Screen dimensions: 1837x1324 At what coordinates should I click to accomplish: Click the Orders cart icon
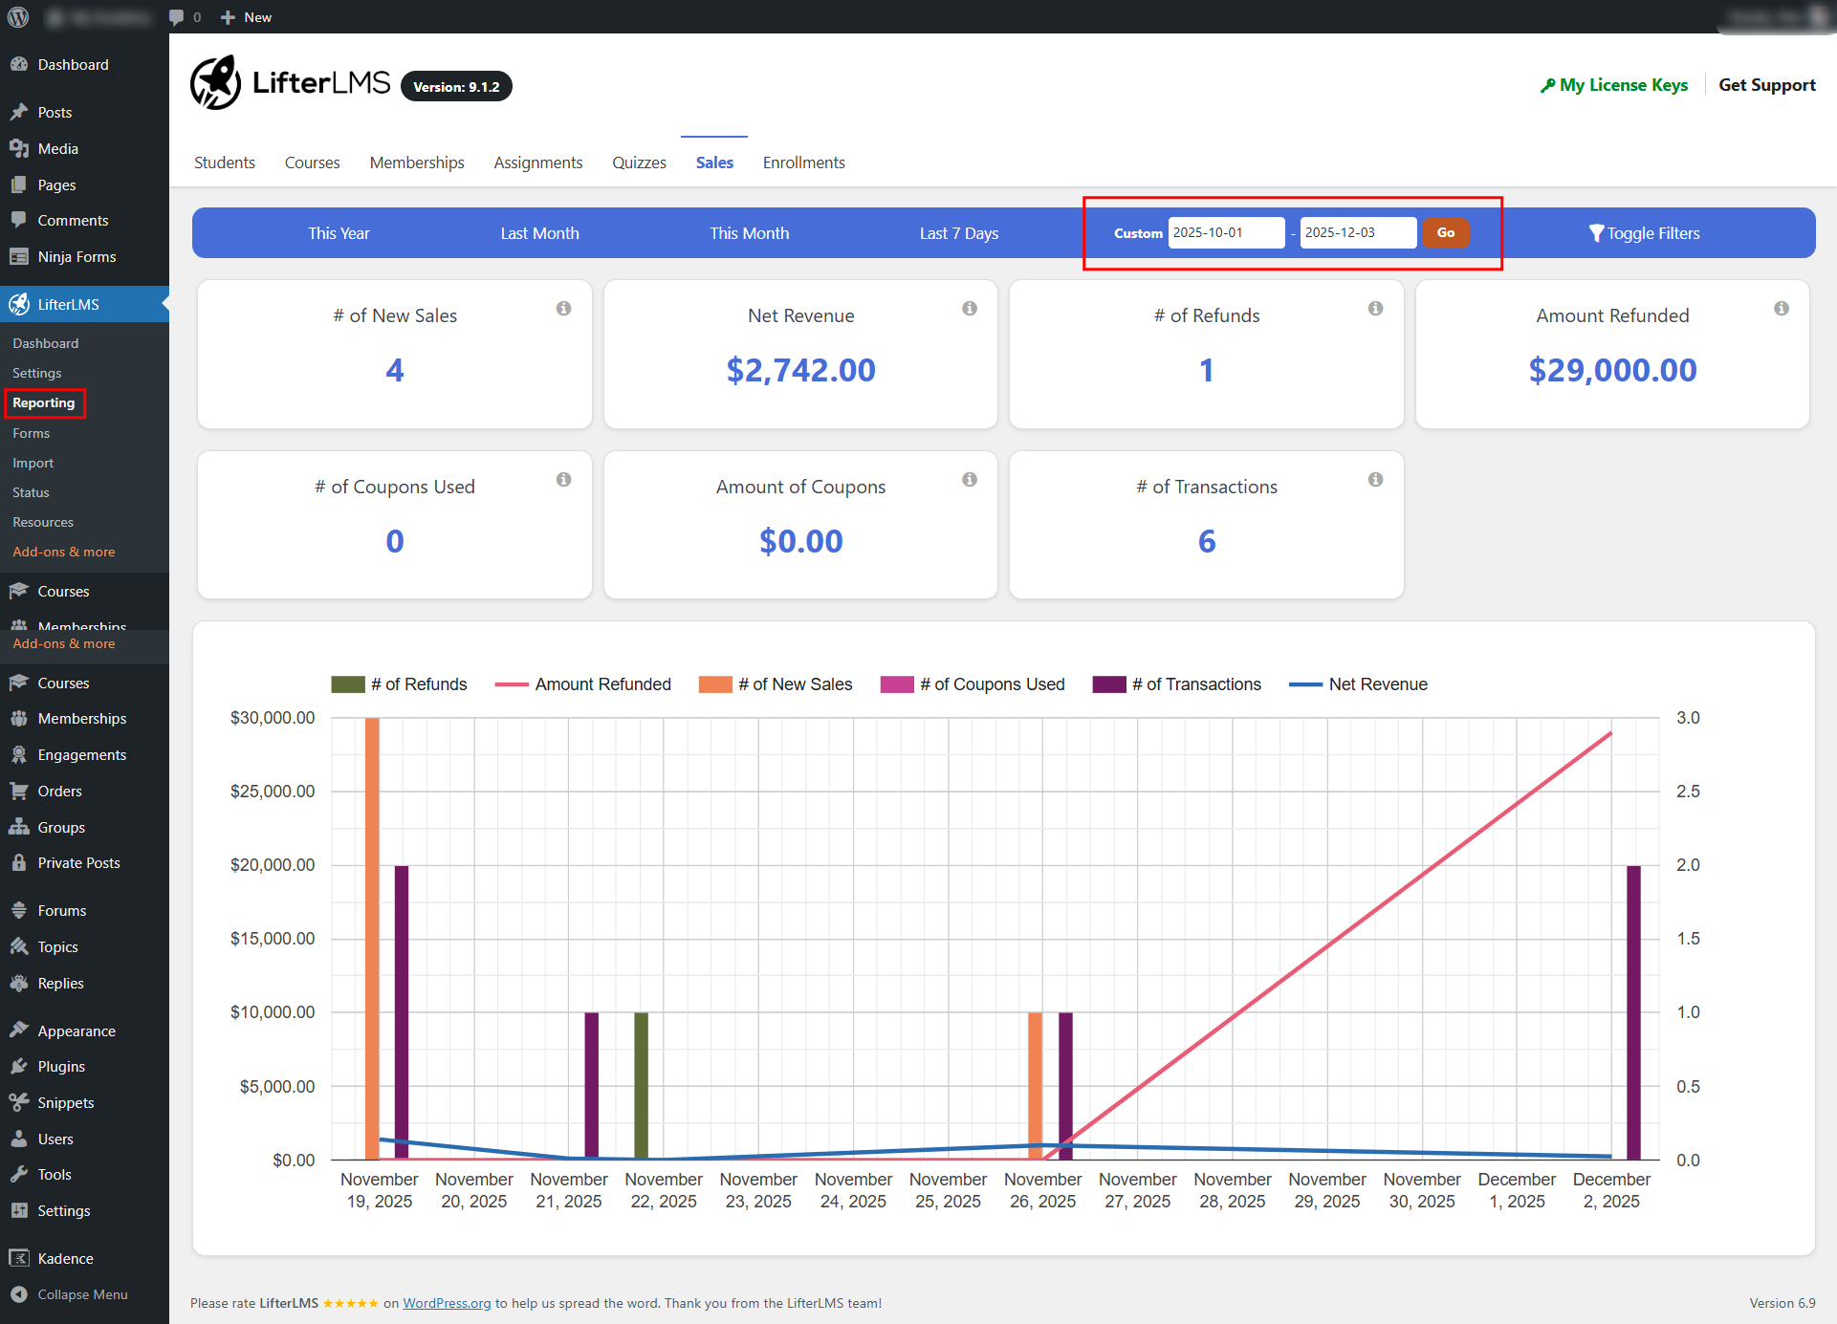coord(19,791)
